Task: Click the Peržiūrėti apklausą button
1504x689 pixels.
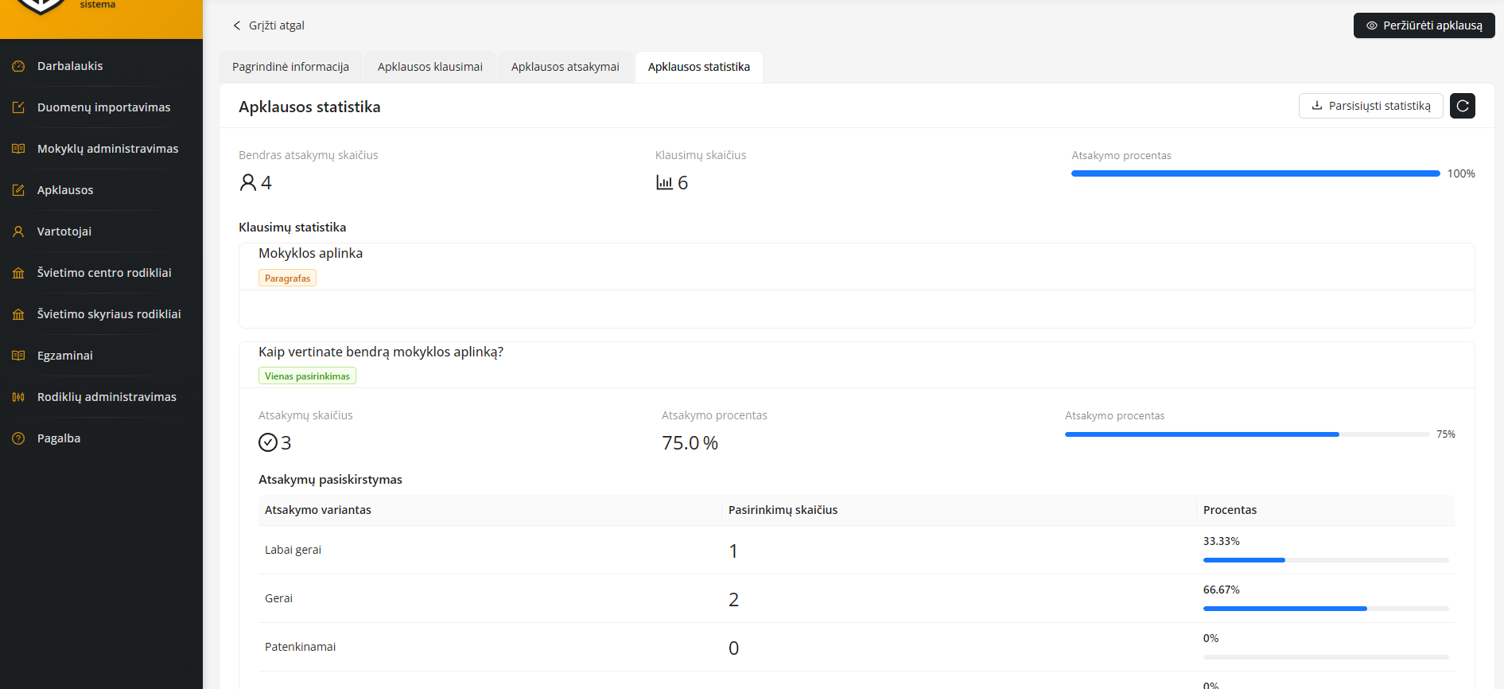Action: 1424,25
